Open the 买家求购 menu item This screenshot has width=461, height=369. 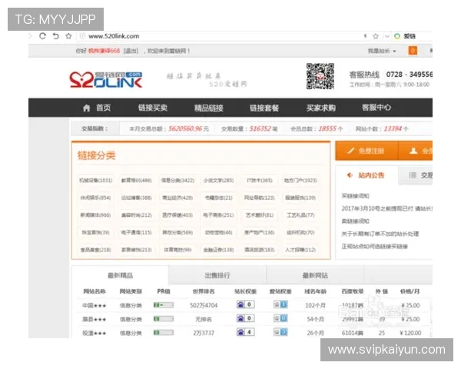(320, 108)
